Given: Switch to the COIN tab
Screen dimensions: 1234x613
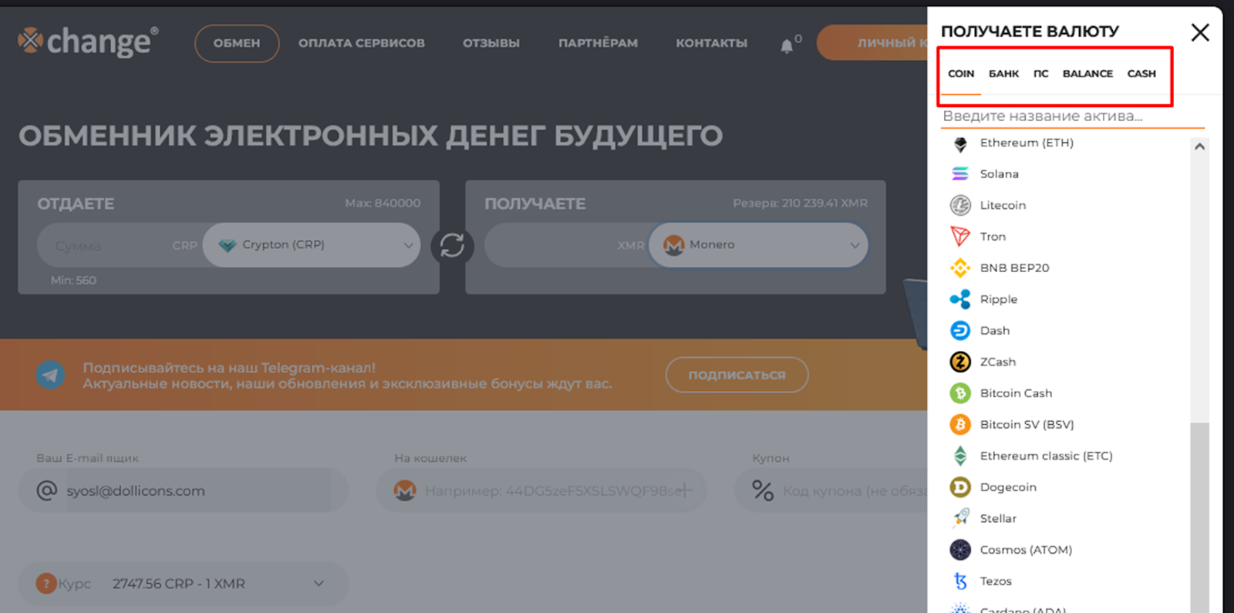Looking at the screenshot, I should pyautogui.click(x=961, y=74).
